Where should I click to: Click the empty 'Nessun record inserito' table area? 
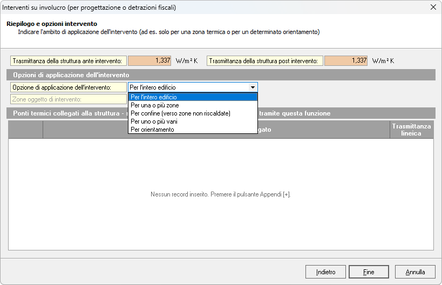coord(221,205)
